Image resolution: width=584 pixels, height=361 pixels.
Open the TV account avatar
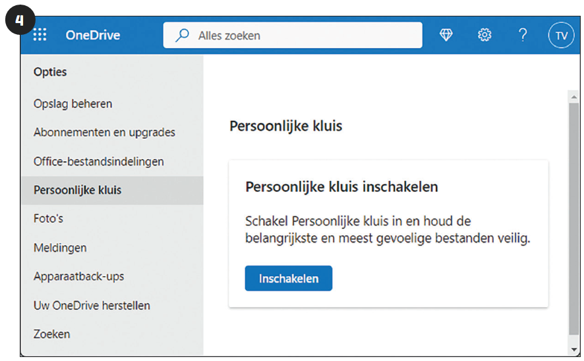pos(561,36)
